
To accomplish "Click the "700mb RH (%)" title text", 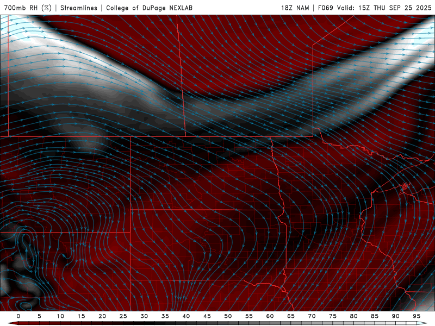I will (28, 8).
